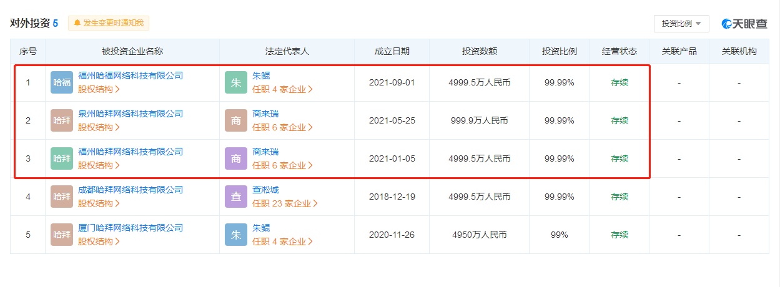This screenshot has height=287, width=780.
Task: Click the 对外投资 section title
Action: click(x=30, y=23)
